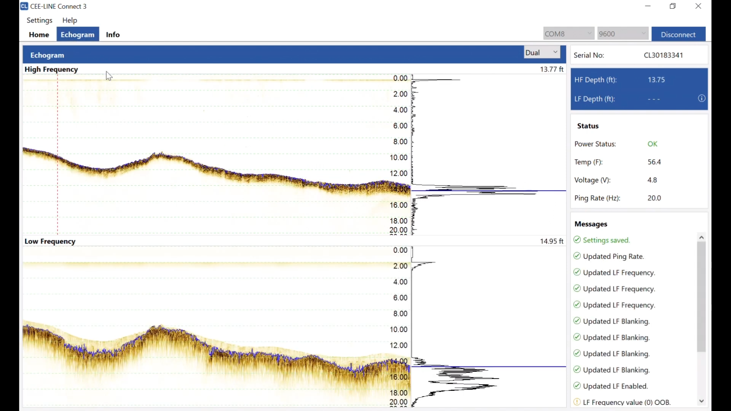Click the HF Depth value 13.75
This screenshot has width=731, height=411.
pos(656,80)
